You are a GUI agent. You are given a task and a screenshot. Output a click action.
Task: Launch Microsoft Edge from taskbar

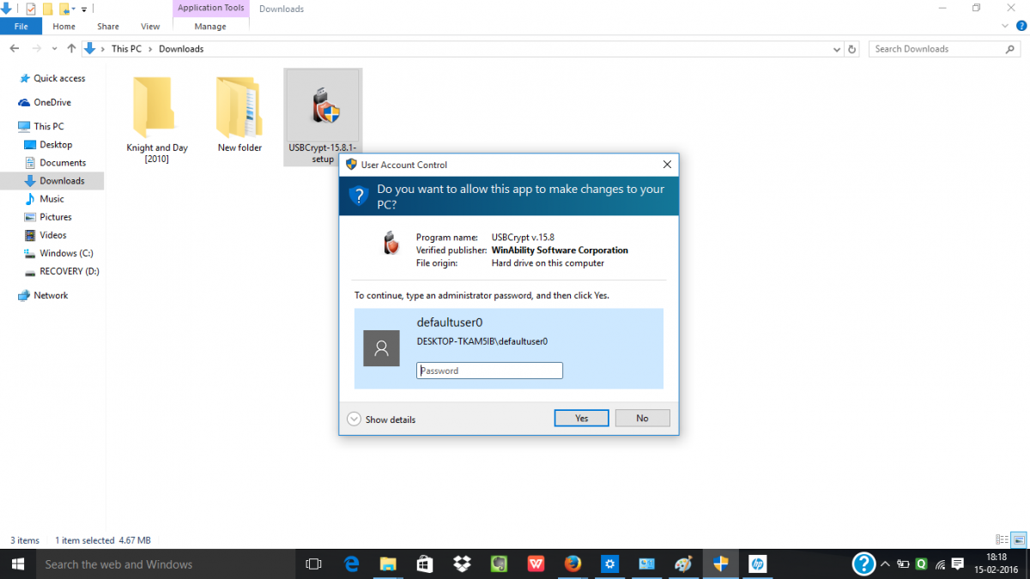[x=351, y=564]
